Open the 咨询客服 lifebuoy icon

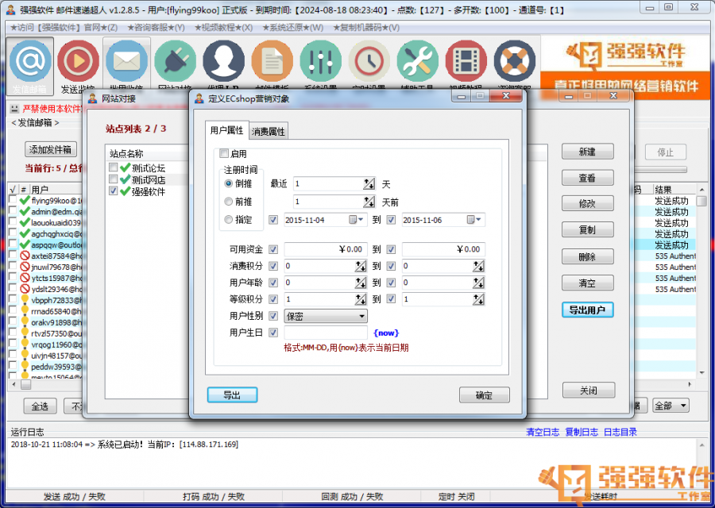point(515,61)
